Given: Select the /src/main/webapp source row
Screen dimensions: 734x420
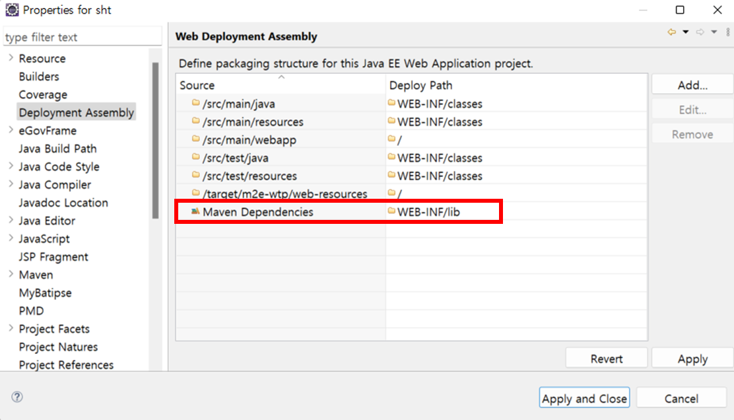Looking at the screenshot, I should coord(249,140).
